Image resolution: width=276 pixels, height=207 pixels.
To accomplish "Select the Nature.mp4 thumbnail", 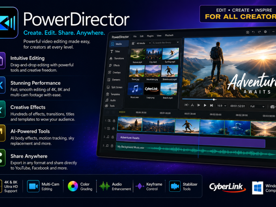I will (138, 54).
